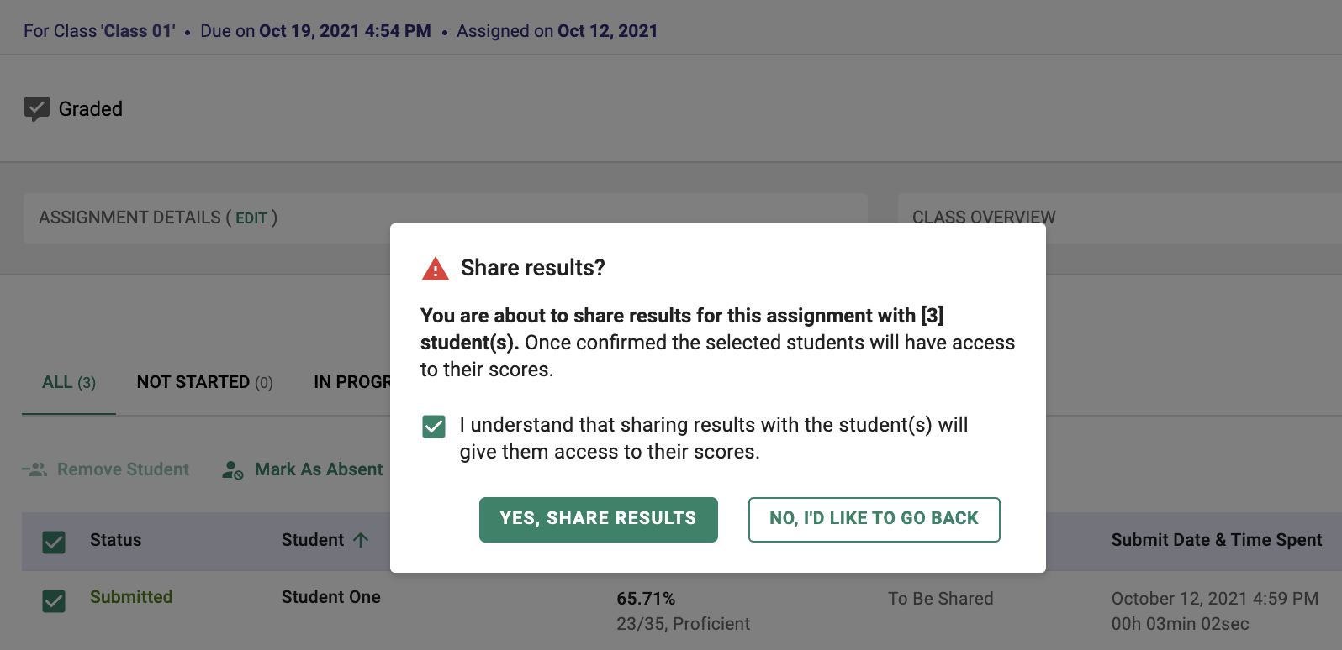Open the Student One row name
This screenshot has width=1342, height=650.
click(x=330, y=597)
